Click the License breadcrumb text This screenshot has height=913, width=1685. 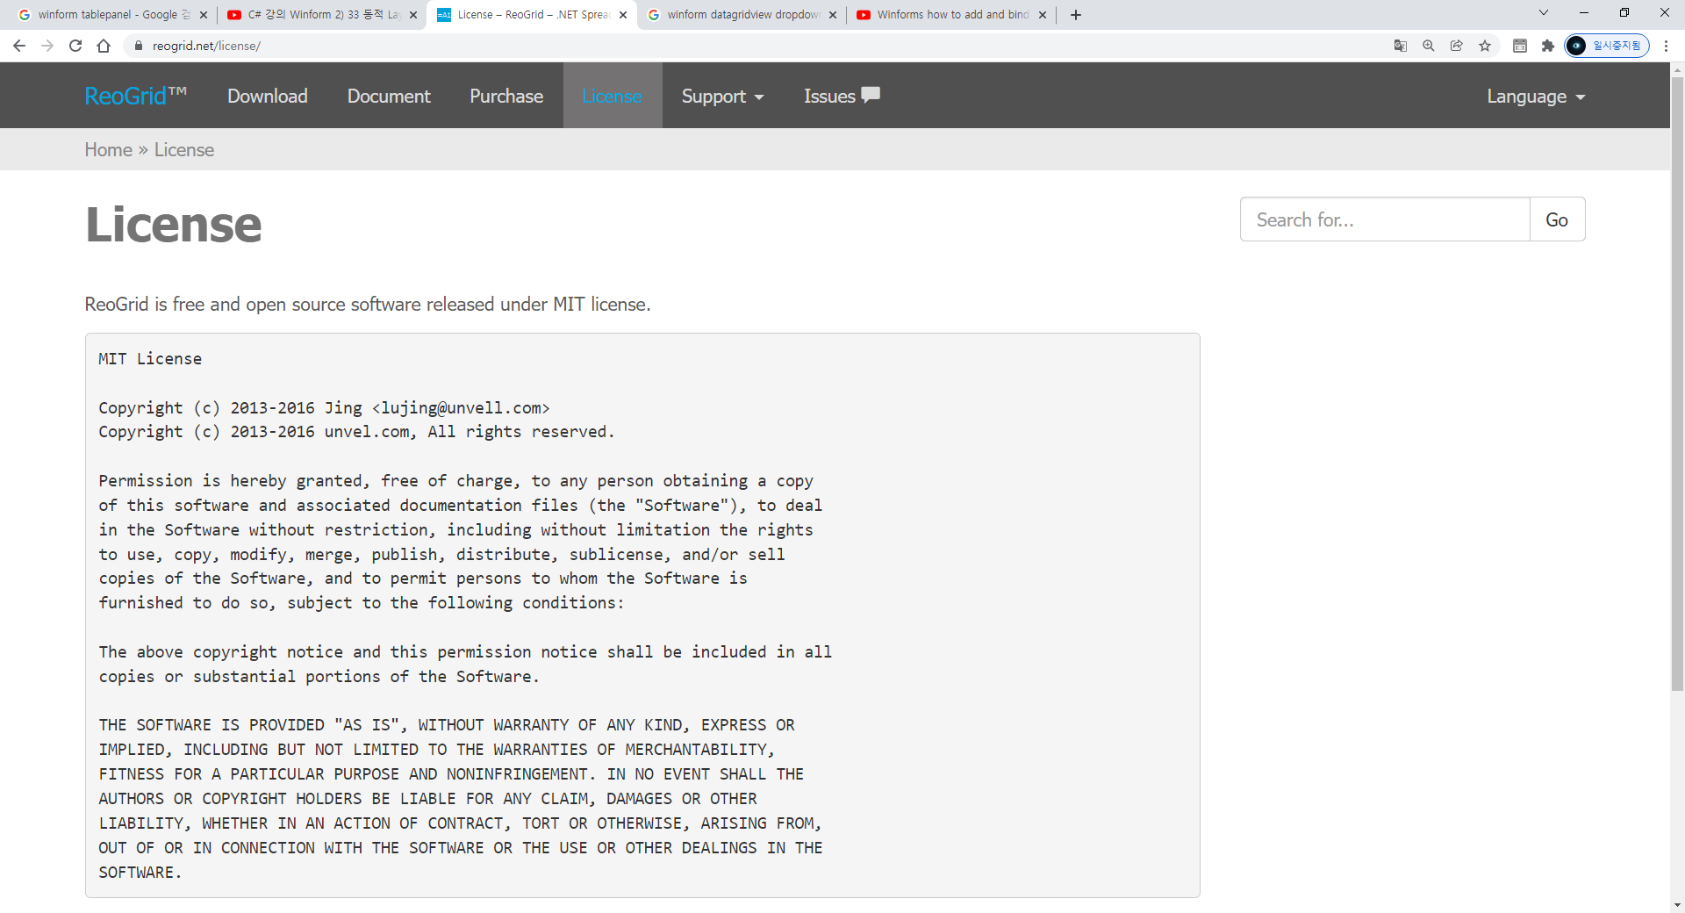184,149
